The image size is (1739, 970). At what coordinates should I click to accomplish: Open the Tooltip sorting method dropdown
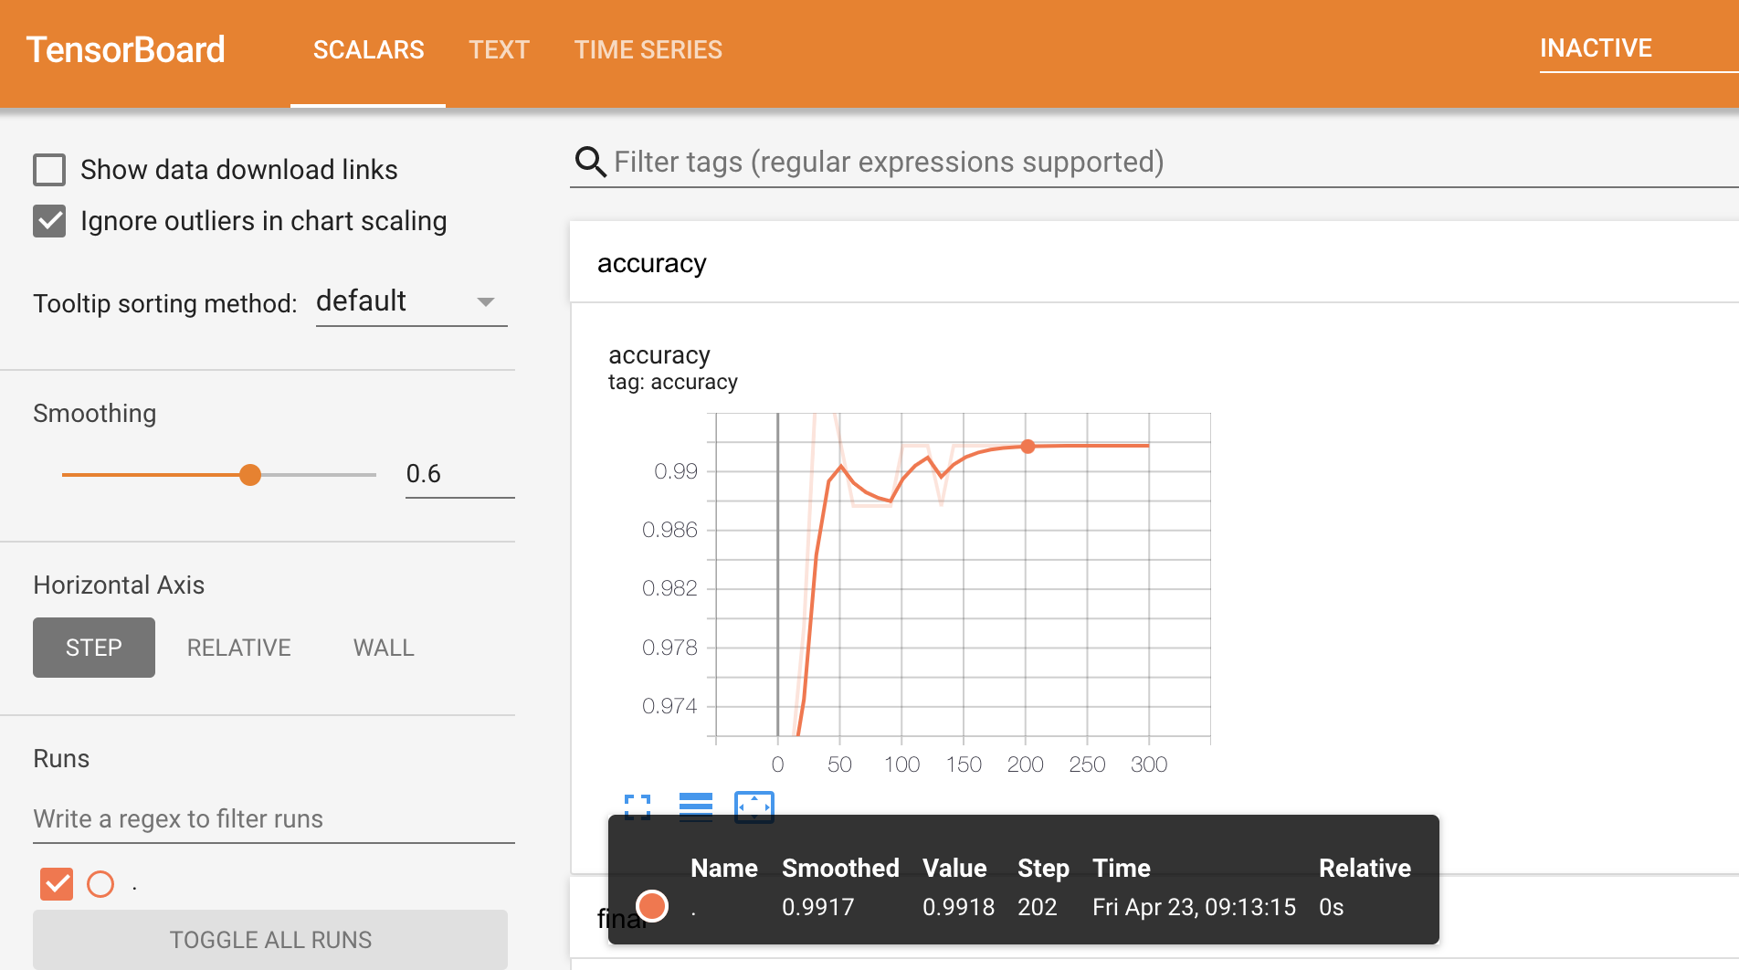[410, 302]
